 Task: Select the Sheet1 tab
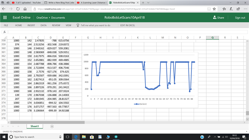pos(34,126)
